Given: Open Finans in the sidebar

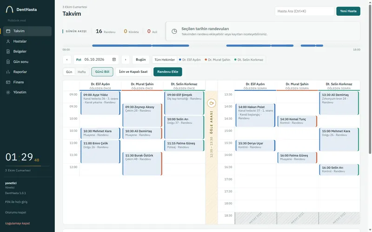Looking at the screenshot, I should tap(27, 82).
